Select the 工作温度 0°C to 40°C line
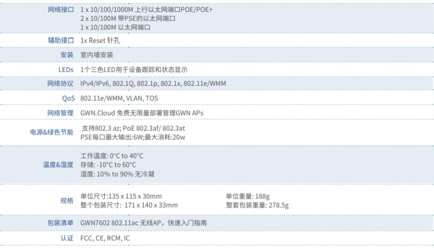 pyautogui.click(x=112, y=156)
